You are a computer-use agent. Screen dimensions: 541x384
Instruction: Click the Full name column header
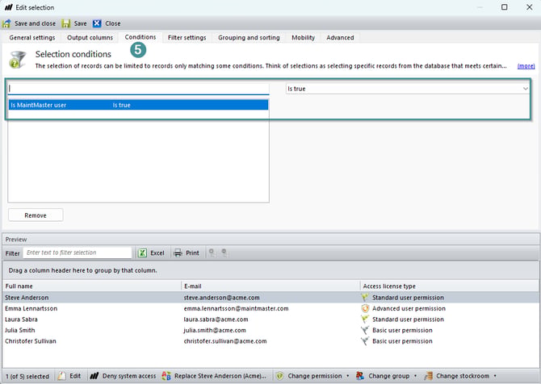(92, 286)
